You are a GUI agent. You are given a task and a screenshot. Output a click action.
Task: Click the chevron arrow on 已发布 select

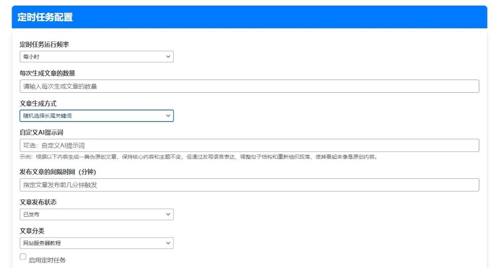(168, 215)
